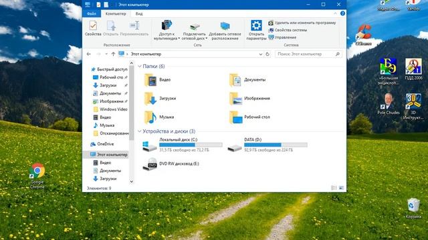Click the Элементов: 9 status text
This screenshot has width=428, height=240.
(x=99, y=188)
